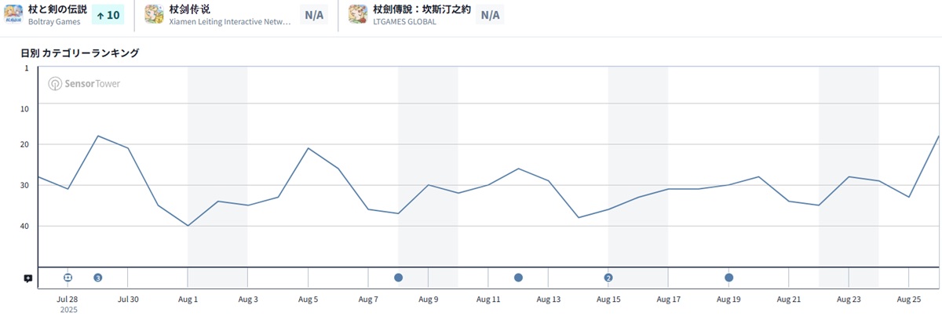Open the event marker numbered 3
The height and width of the screenshot is (316, 942).
click(x=97, y=278)
